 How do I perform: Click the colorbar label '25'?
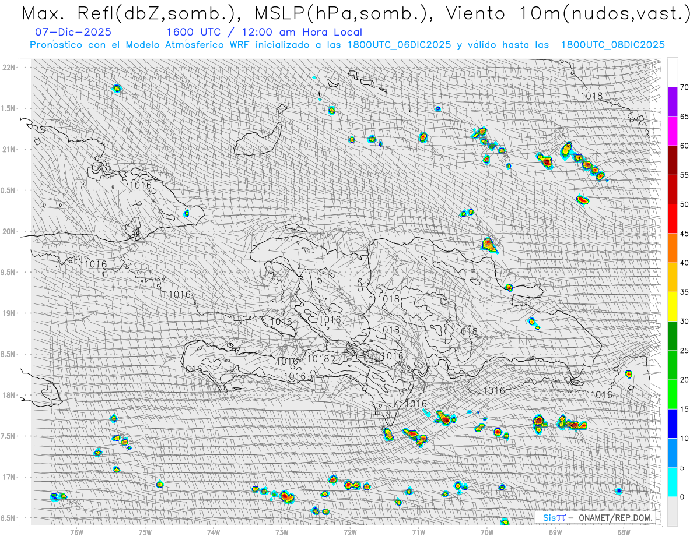pos(684,351)
